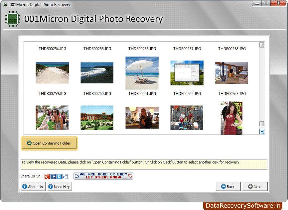Click the THDR00255.JPG file name
This screenshot has height=210, width=288.
click(97, 49)
